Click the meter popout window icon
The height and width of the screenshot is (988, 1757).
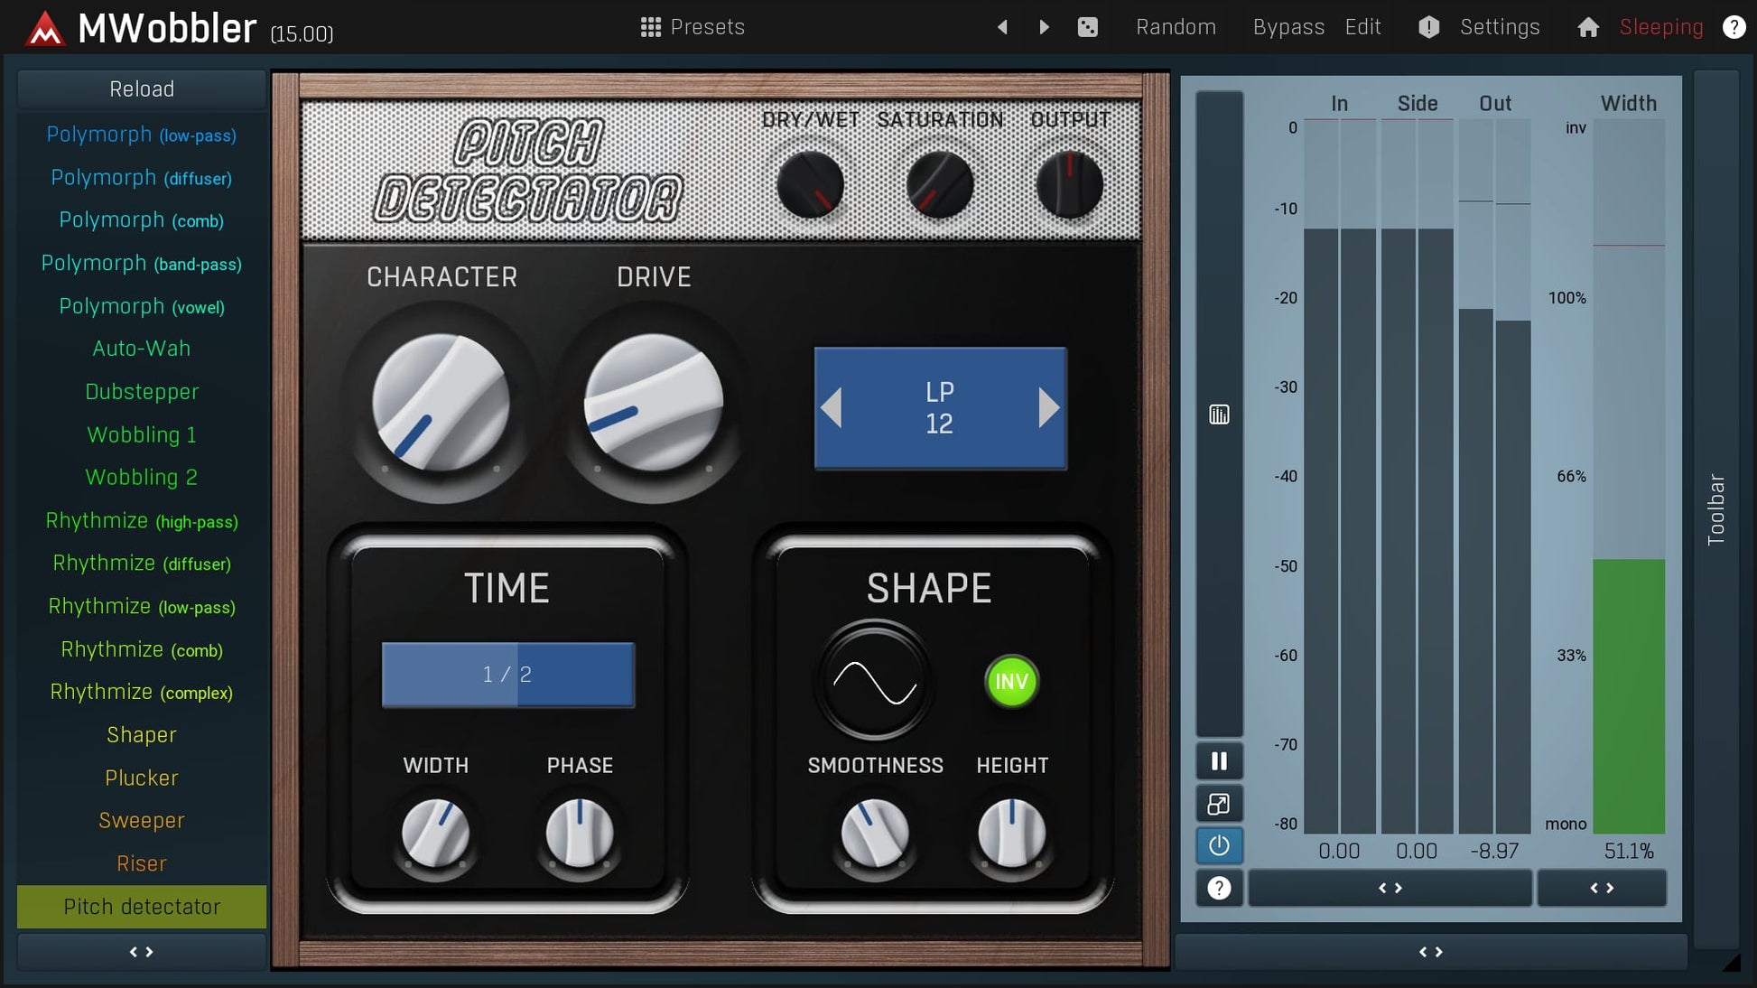pos(1219,804)
